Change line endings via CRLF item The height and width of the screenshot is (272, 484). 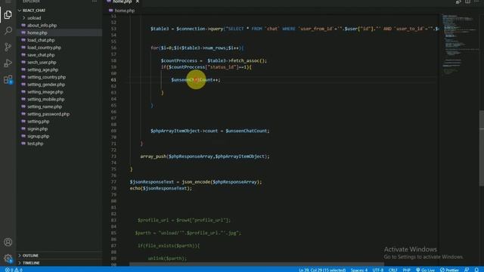click(392, 270)
